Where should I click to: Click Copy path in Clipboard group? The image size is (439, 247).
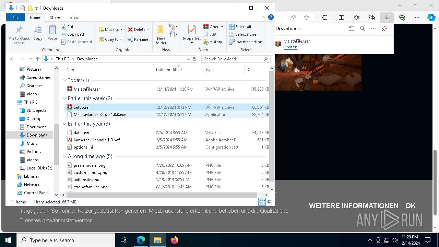73,34
